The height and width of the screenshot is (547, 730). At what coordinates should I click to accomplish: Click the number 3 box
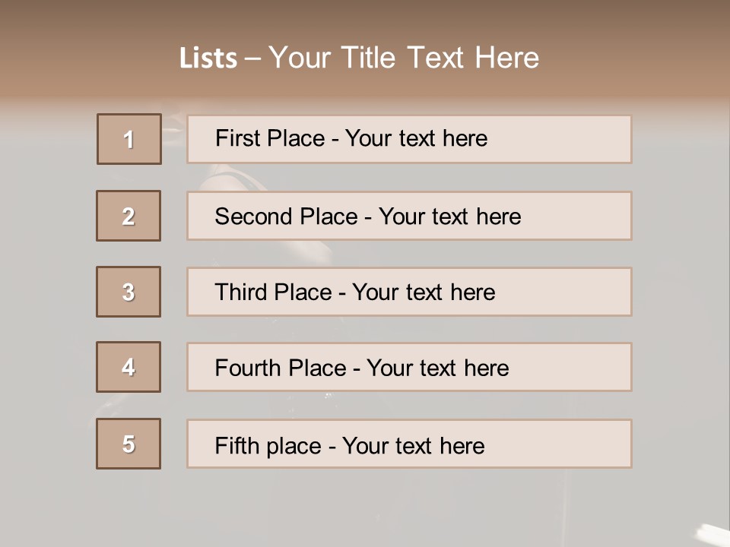pos(129,292)
